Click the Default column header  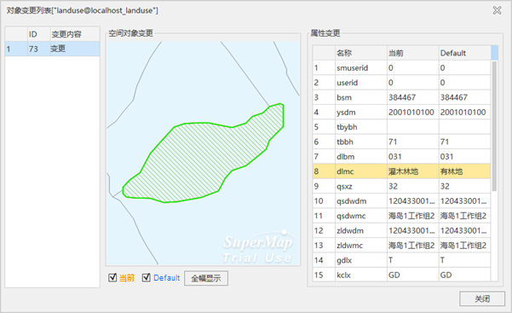pos(464,53)
